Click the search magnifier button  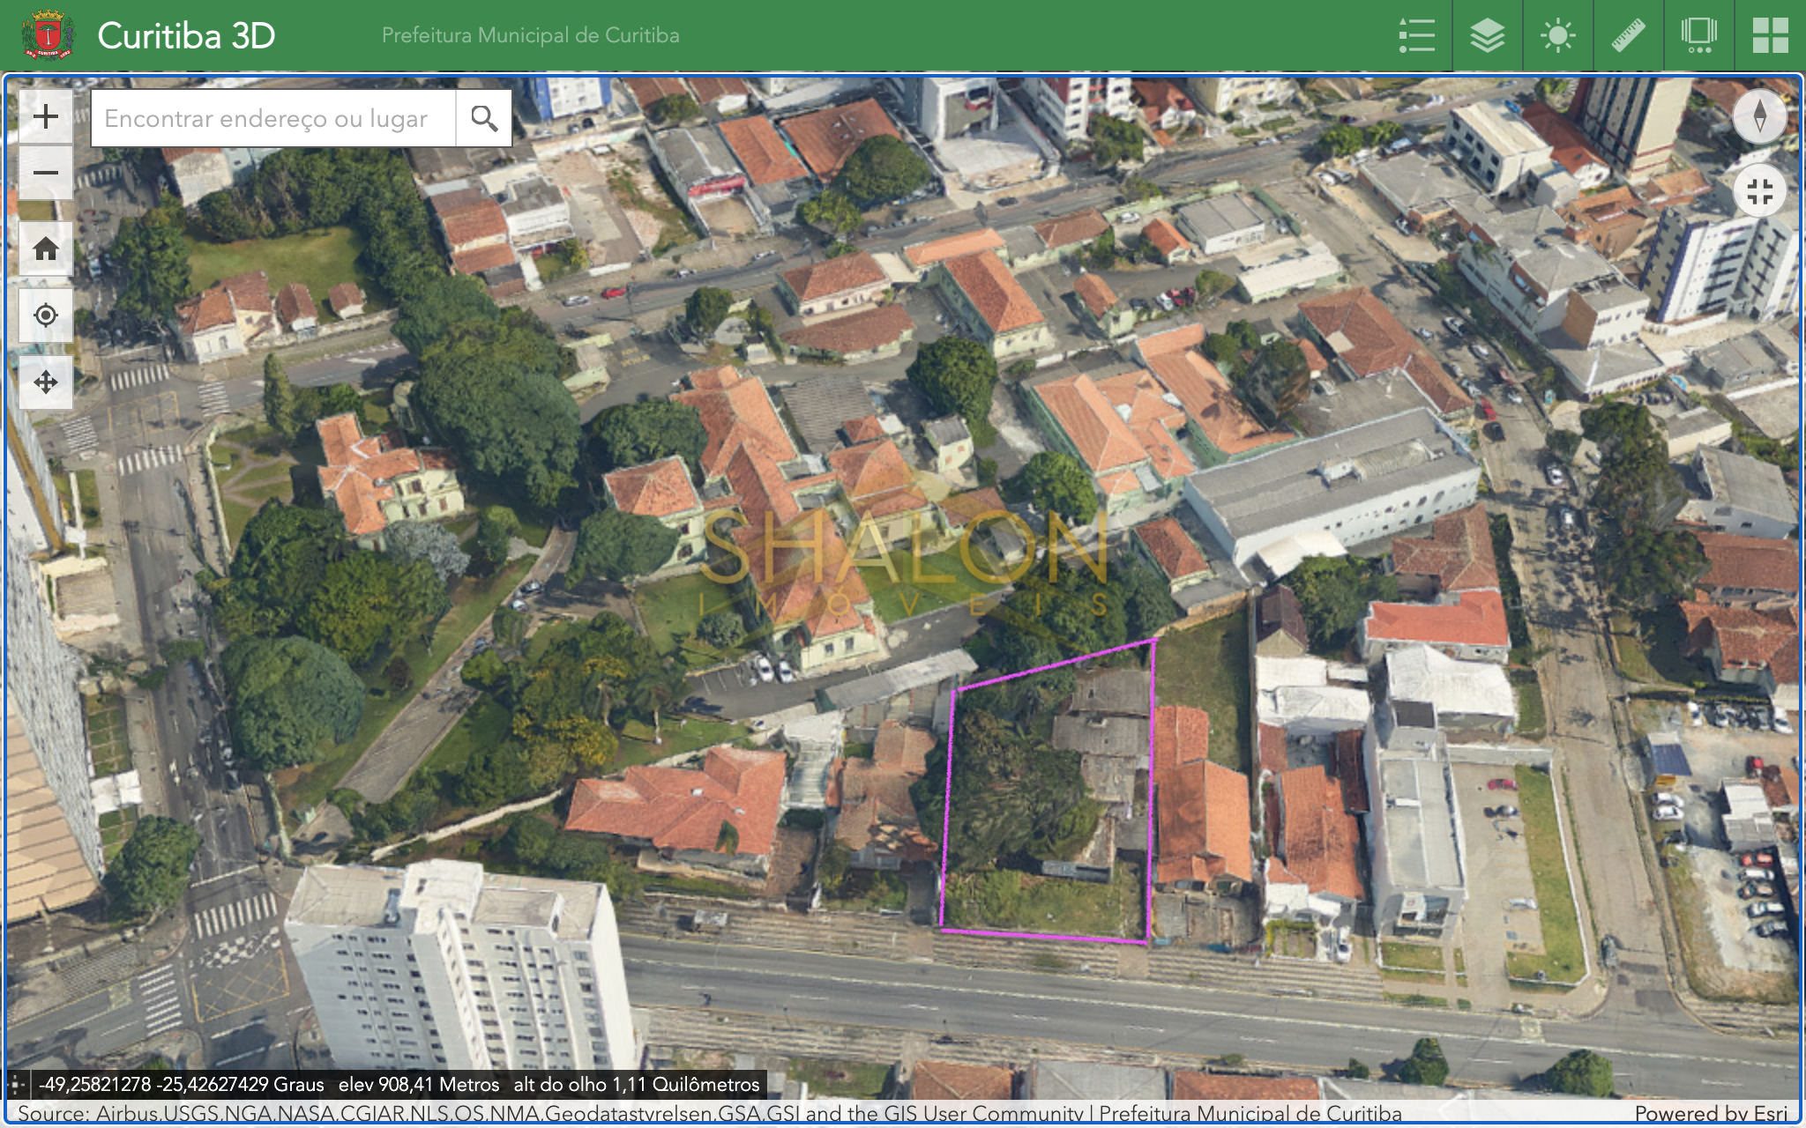484,118
